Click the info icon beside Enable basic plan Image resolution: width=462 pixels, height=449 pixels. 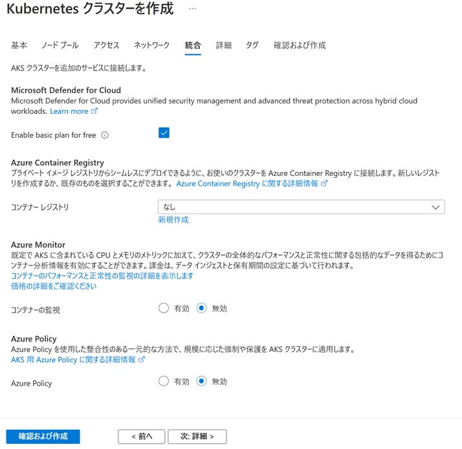(x=105, y=135)
